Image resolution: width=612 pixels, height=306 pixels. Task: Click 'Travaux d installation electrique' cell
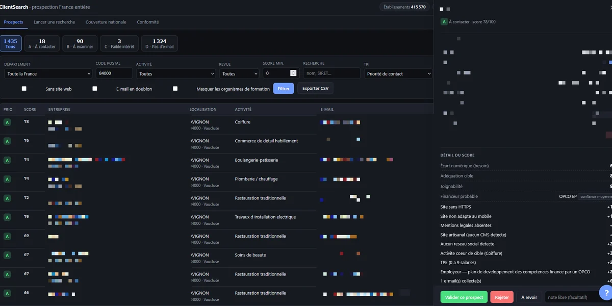265,217
